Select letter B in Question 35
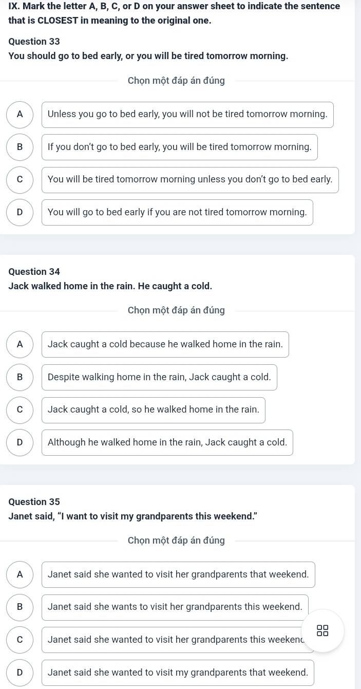 pyautogui.click(x=20, y=607)
